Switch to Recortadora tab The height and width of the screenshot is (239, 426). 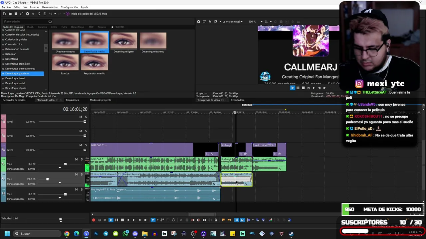238,100
